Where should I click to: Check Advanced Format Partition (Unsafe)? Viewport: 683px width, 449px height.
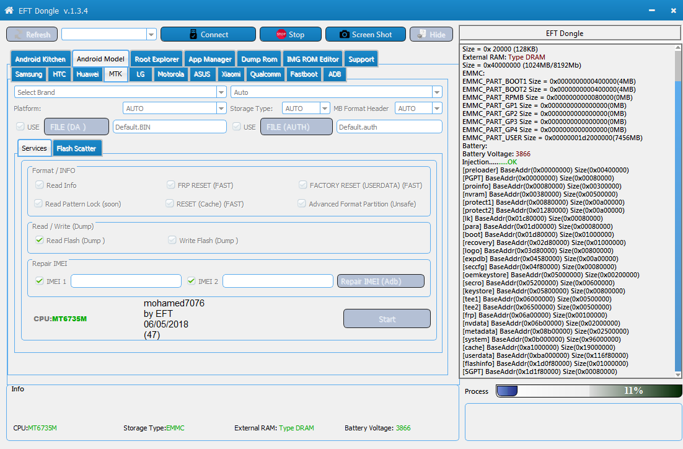pyautogui.click(x=301, y=203)
